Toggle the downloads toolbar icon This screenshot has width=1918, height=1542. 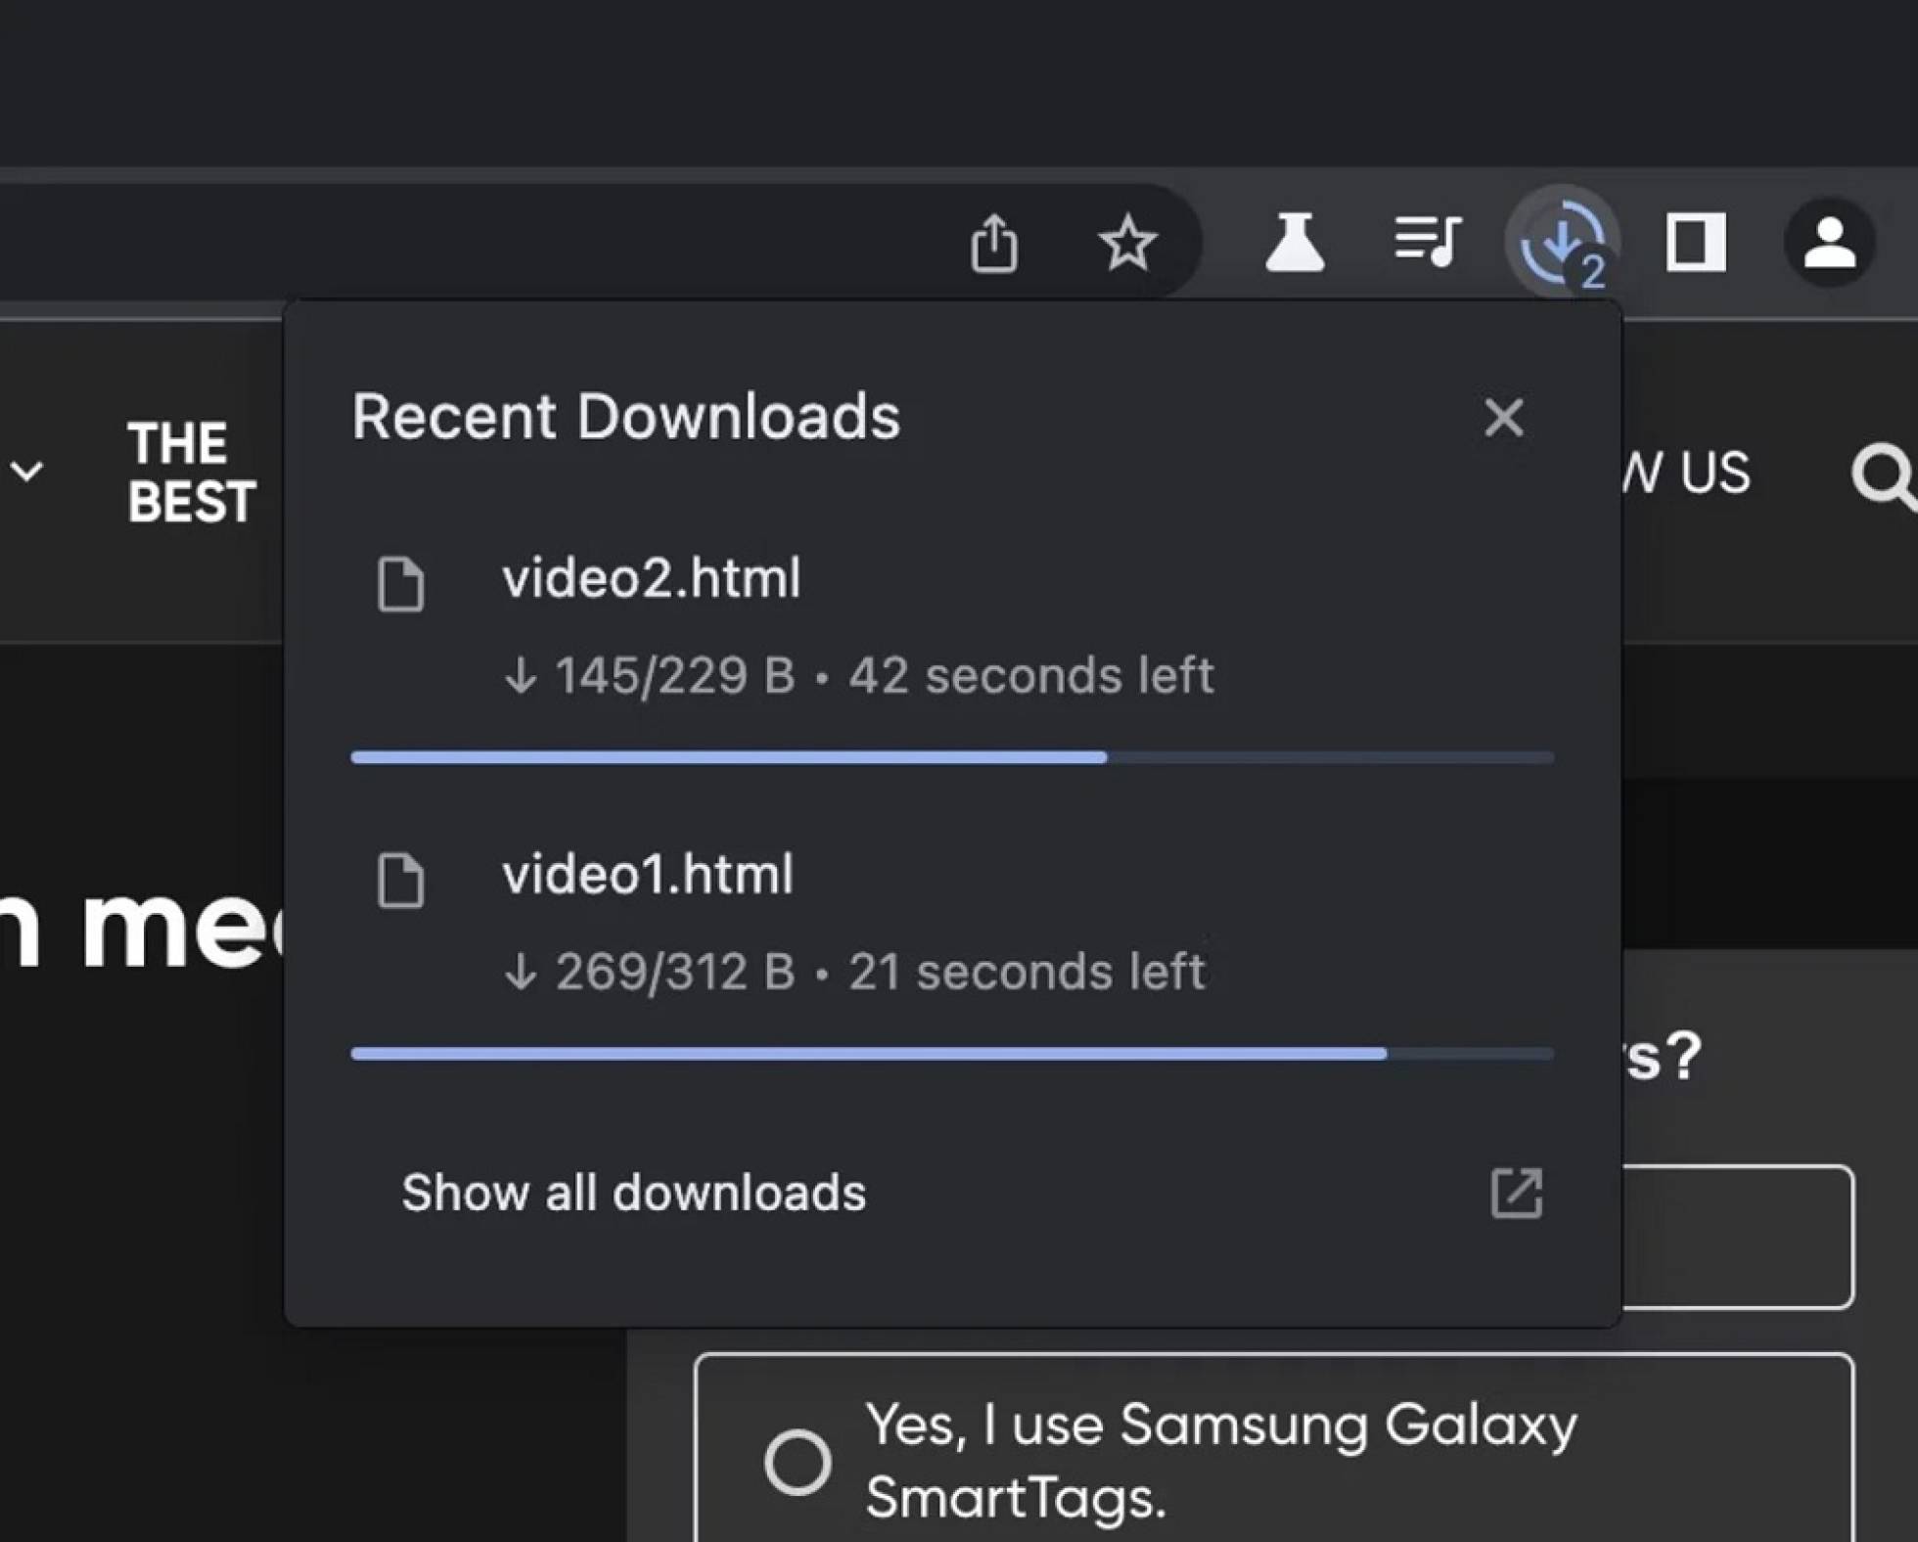(1562, 242)
